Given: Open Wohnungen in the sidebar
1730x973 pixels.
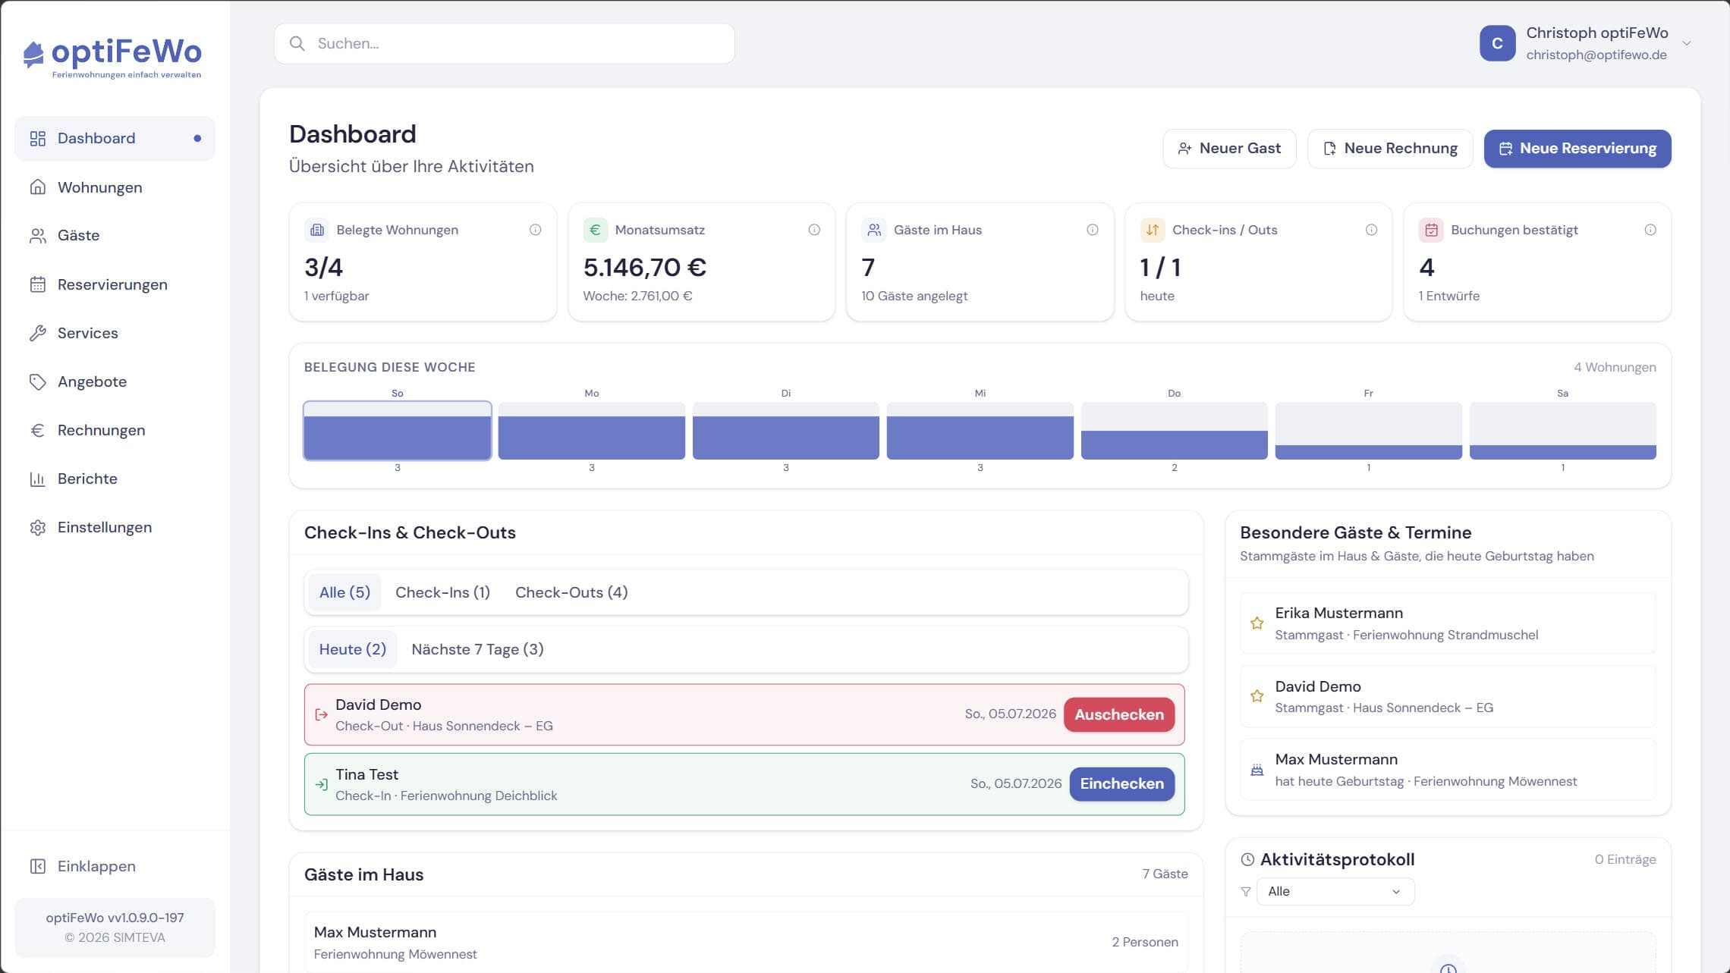Looking at the screenshot, I should 115,187.
